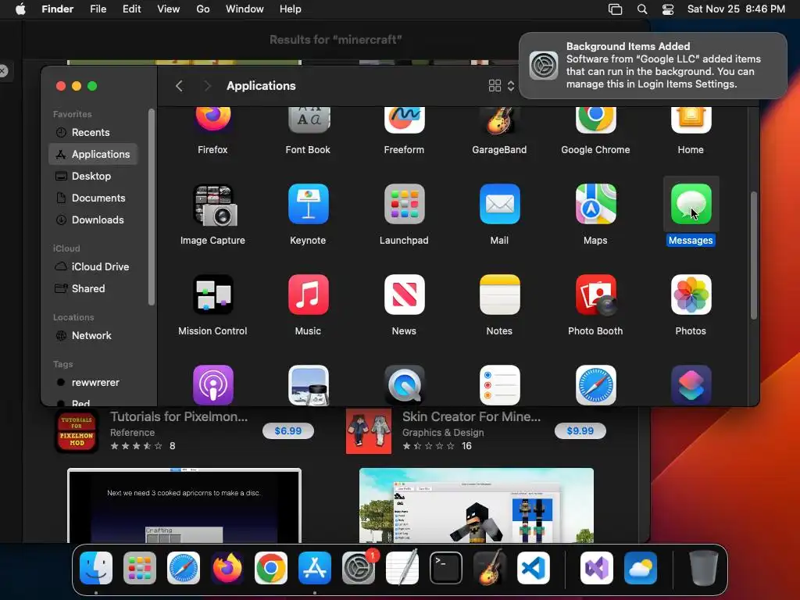
Task: Buy Skin Creator for $9.99 in App Store
Action: (x=580, y=430)
